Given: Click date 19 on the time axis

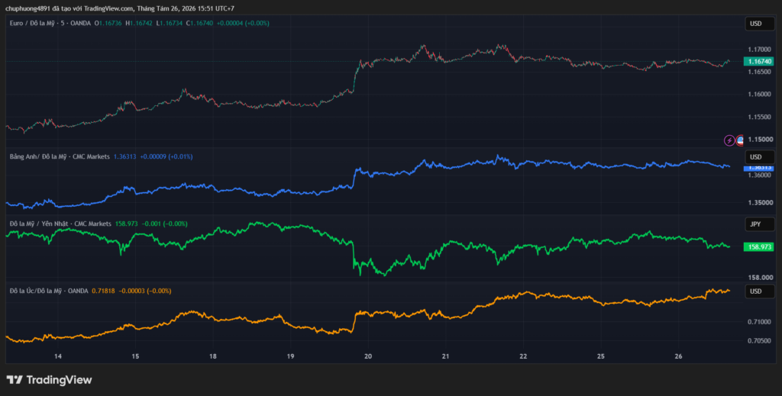Looking at the screenshot, I should click(x=290, y=356).
